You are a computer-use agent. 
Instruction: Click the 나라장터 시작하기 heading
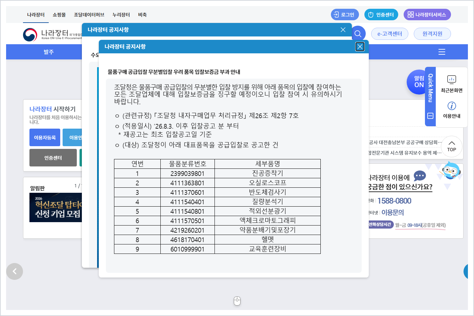[52, 109]
